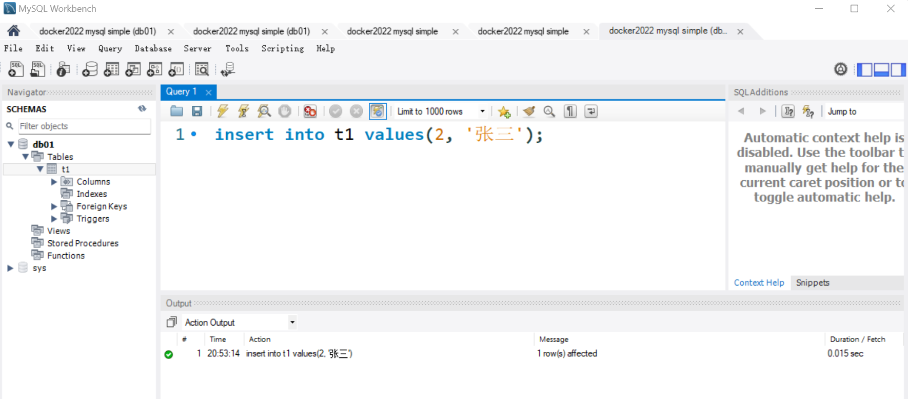Screen dimensions: 908x399
Task: Rollback the current transaction
Action: tap(356, 111)
